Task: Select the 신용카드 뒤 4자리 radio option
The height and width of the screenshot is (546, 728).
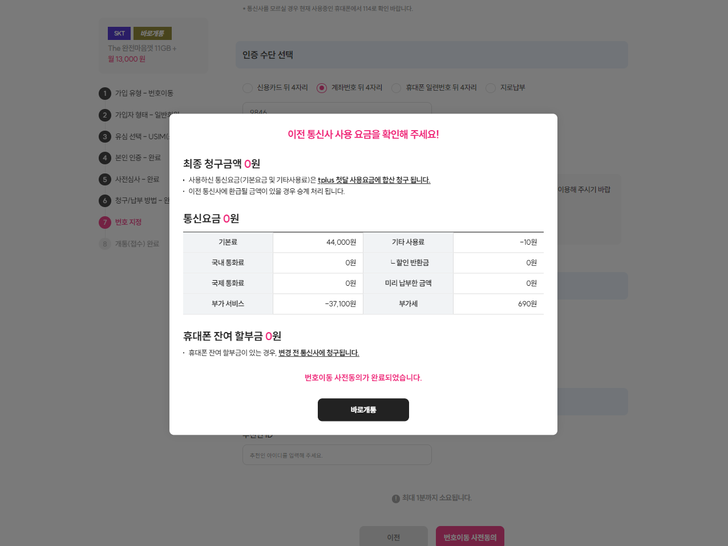Action: pos(248,88)
